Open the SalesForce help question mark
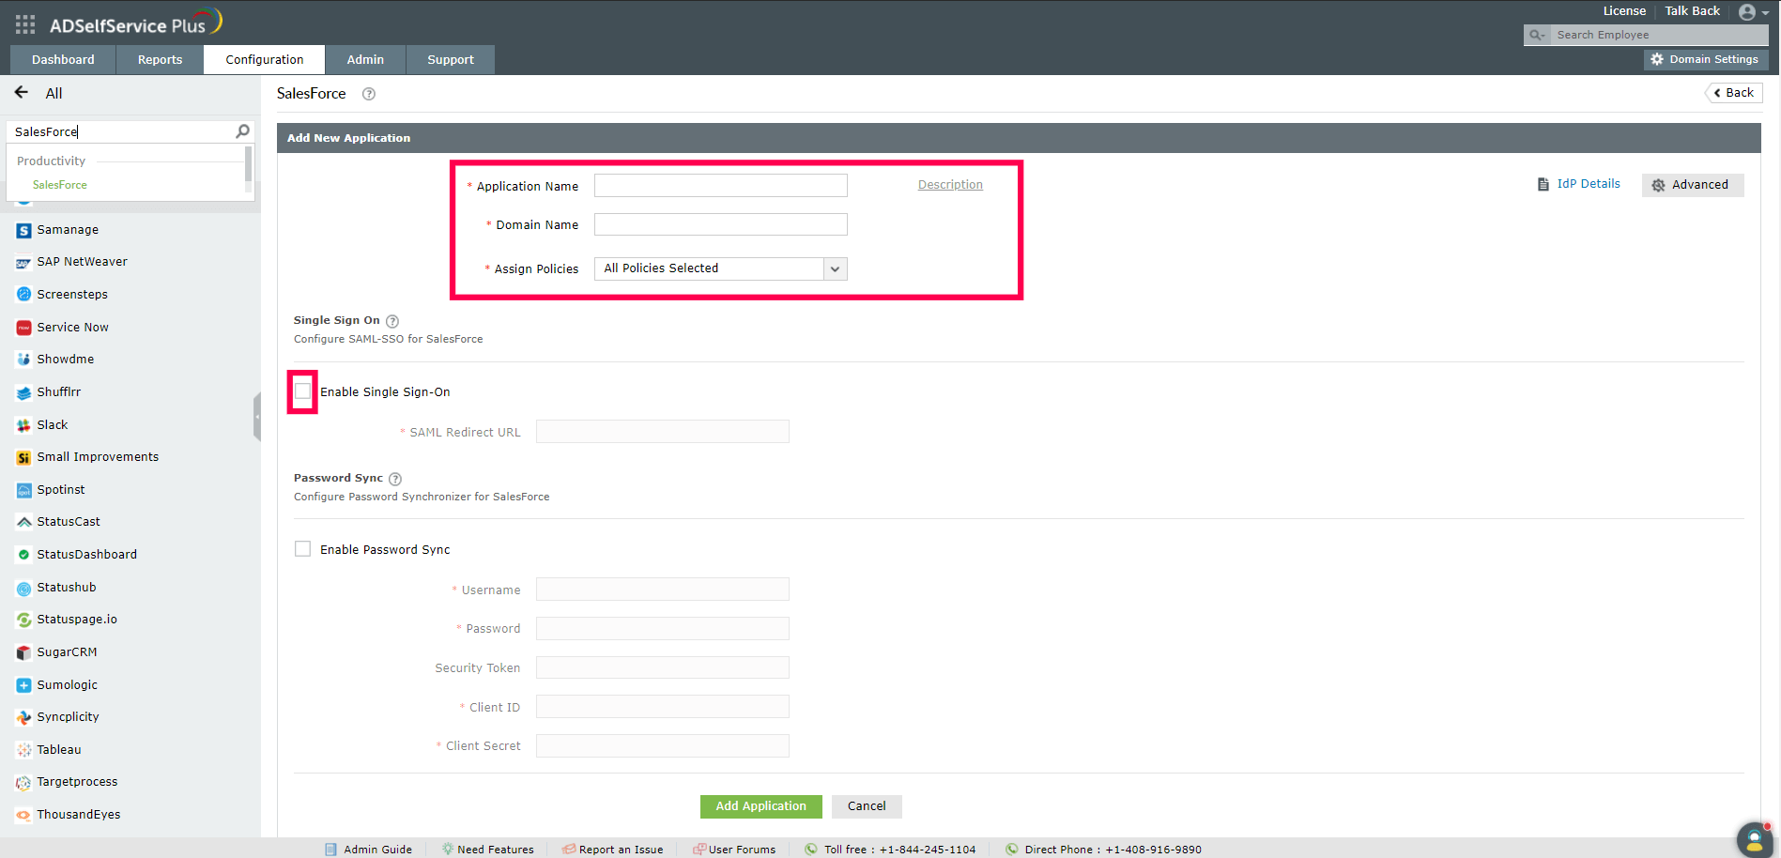Viewport: 1781px width, 858px height. [x=369, y=94]
